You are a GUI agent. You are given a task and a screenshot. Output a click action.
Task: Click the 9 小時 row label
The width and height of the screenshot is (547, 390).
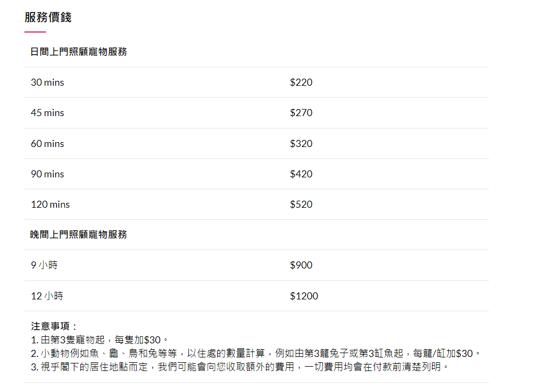[44, 265]
